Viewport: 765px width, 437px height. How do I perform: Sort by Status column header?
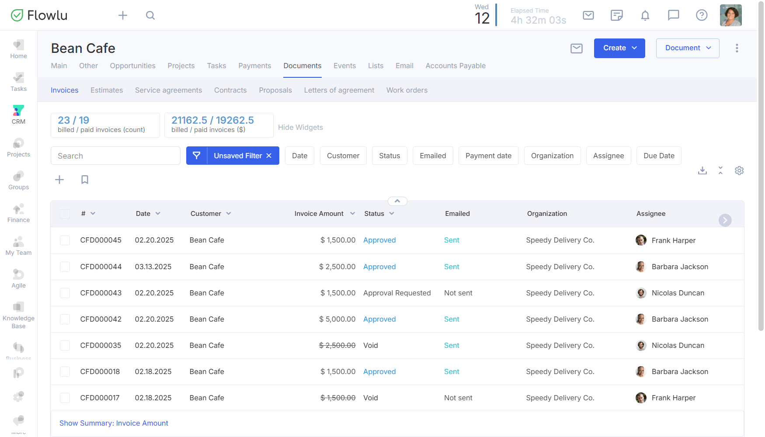[379, 214]
